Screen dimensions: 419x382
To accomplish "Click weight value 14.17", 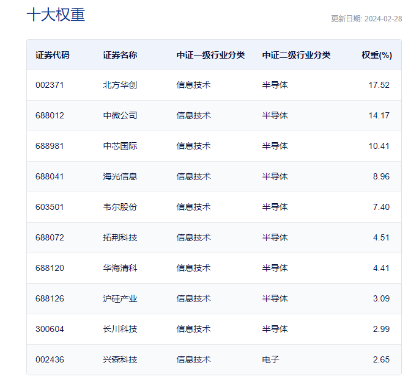I will tap(379, 115).
